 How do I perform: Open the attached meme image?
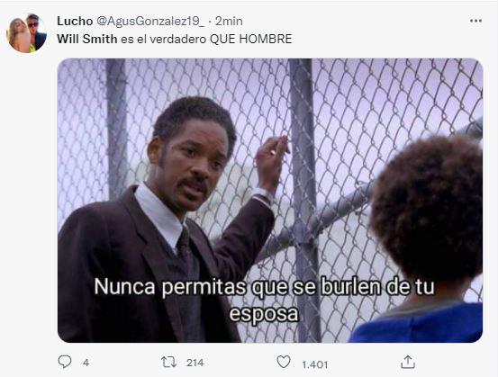[x=270, y=201]
